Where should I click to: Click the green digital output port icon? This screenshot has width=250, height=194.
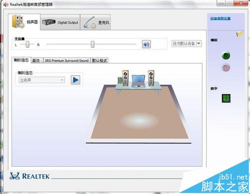click(x=226, y=98)
